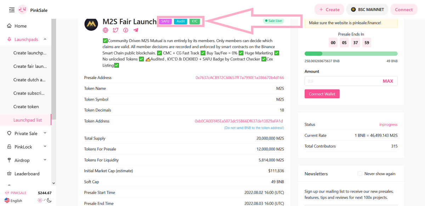Screen dimensions: 425x206
Task: Click the green presale progress bar
Action: coord(351,53)
